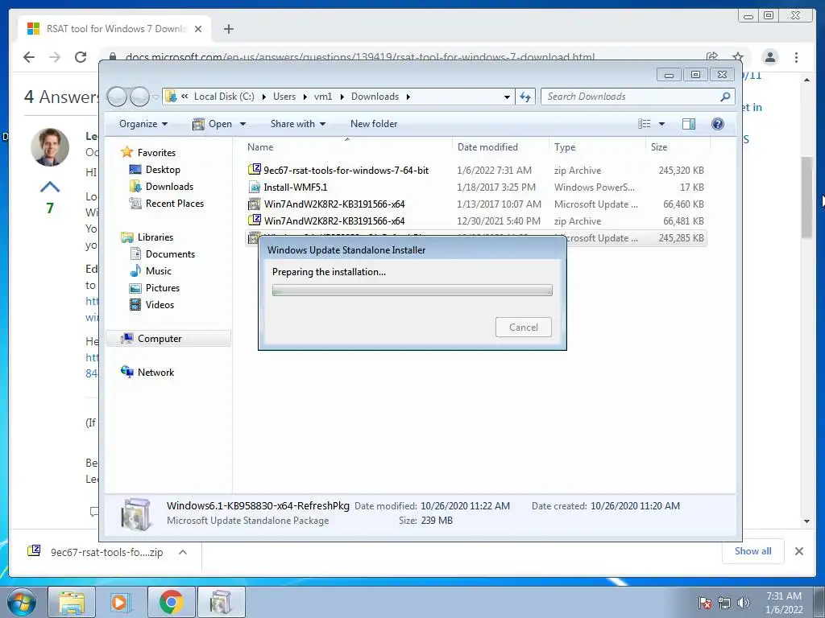Toggle the preview pane in Explorer
This screenshot has height=618, width=825.
click(688, 124)
